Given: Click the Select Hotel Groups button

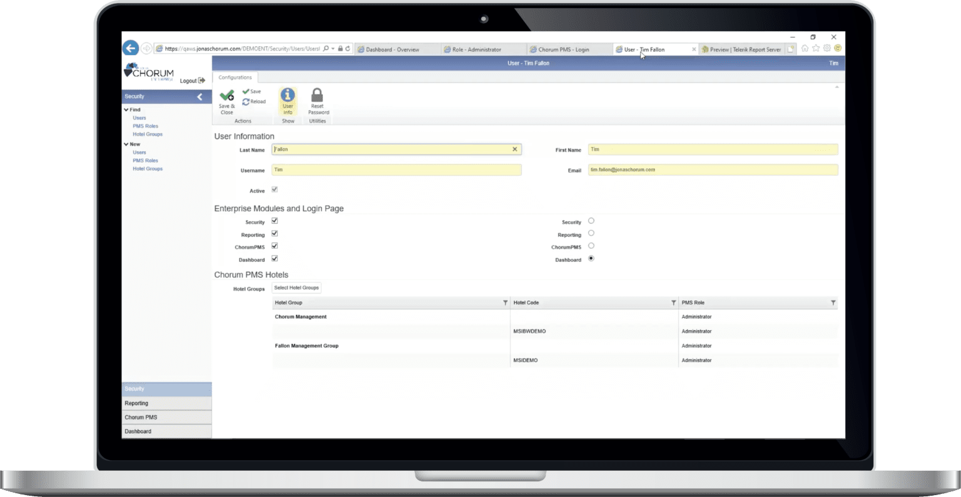Looking at the screenshot, I should coord(296,288).
